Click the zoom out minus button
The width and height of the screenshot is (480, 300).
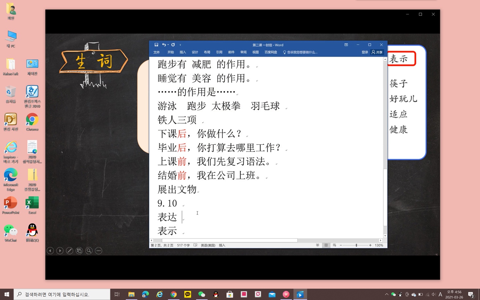tap(341, 245)
